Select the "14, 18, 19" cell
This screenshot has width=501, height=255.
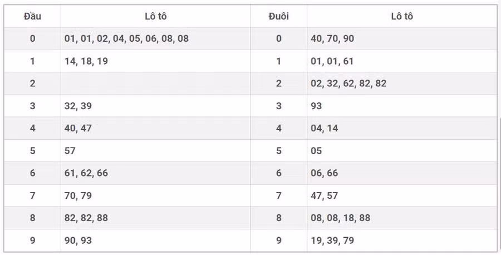[86, 61]
